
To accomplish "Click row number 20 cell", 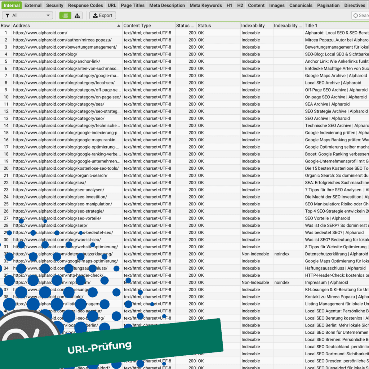I will (6, 168).
